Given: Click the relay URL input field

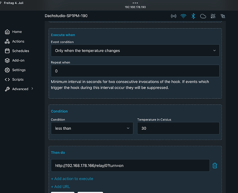Looking at the screenshot, I should (130, 166).
